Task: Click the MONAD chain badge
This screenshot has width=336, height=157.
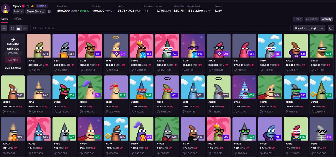Action: coord(42,6)
